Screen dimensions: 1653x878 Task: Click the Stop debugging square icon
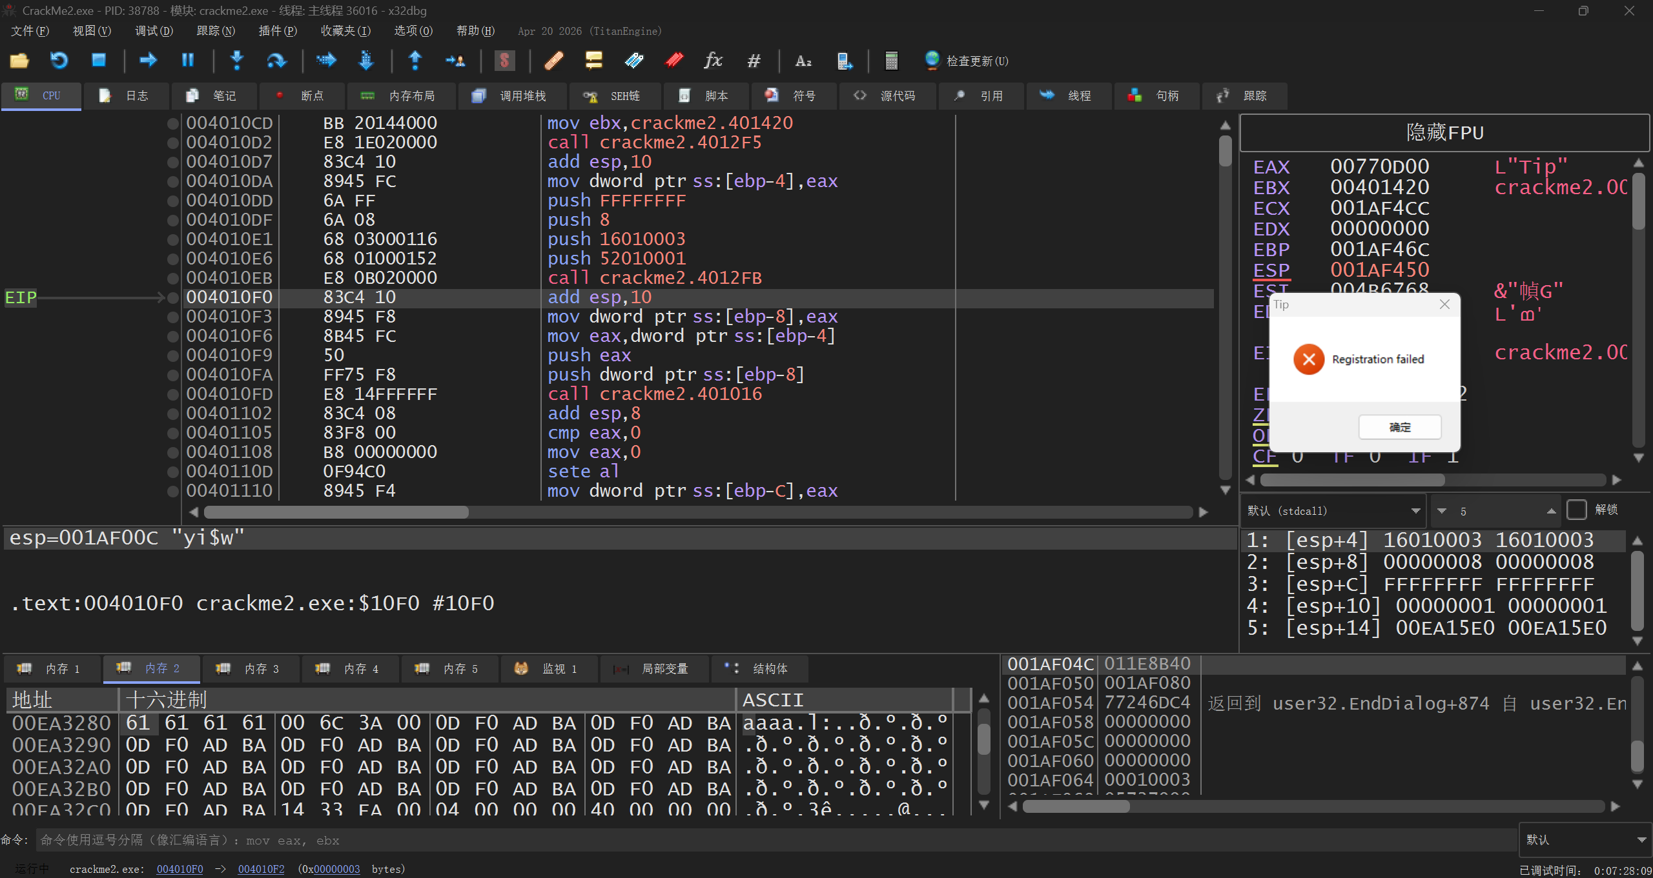pyautogui.click(x=98, y=61)
